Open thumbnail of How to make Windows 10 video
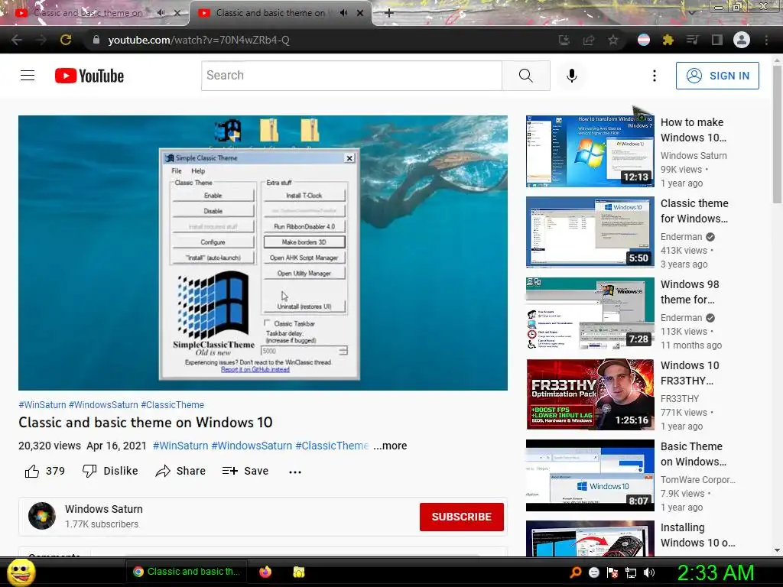This screenshot has width=783, height=587. [590, 151]
